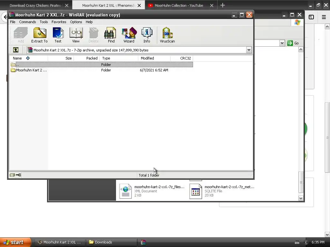
Task: Open the Help menu
Action: pyautogui.click(x=89, y=22)
